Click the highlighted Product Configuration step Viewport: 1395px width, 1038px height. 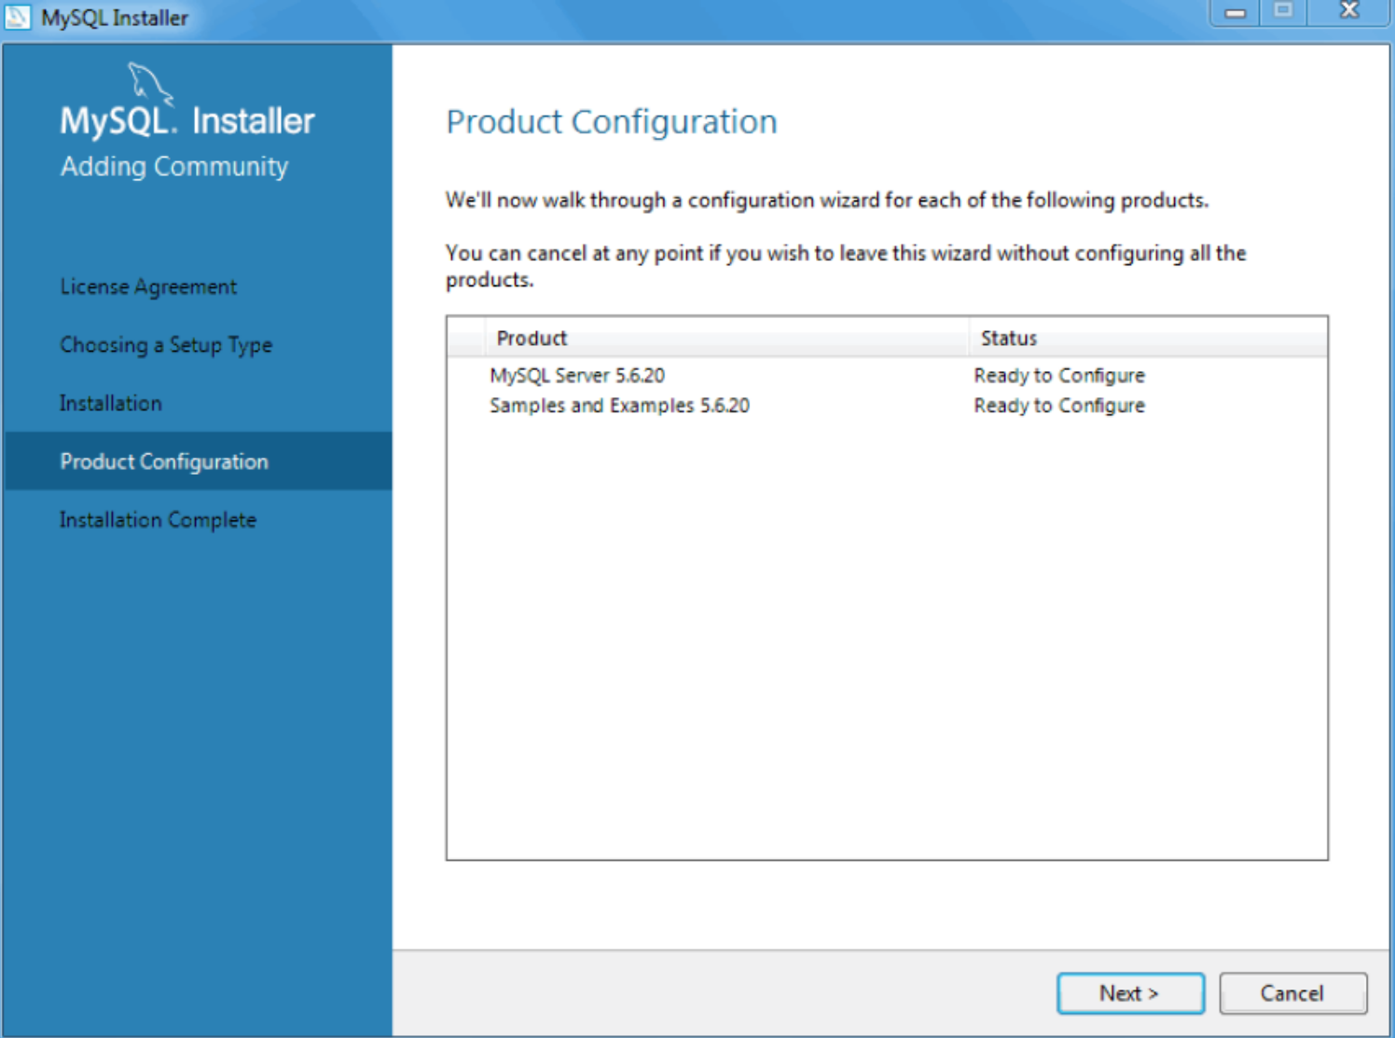(163, 461)
